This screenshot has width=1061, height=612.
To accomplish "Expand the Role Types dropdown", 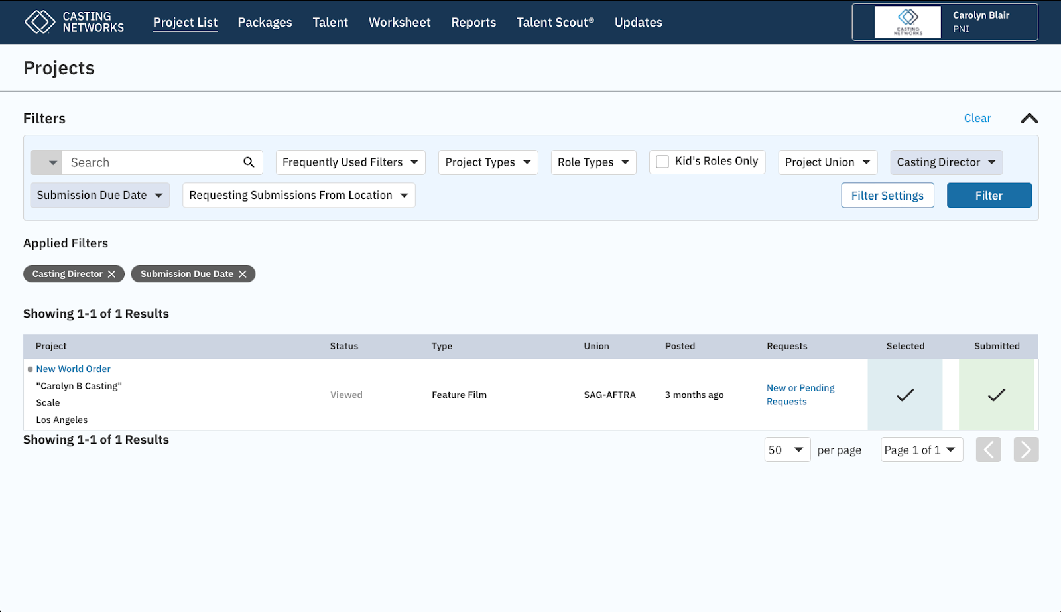I will [x=593, y=162].
